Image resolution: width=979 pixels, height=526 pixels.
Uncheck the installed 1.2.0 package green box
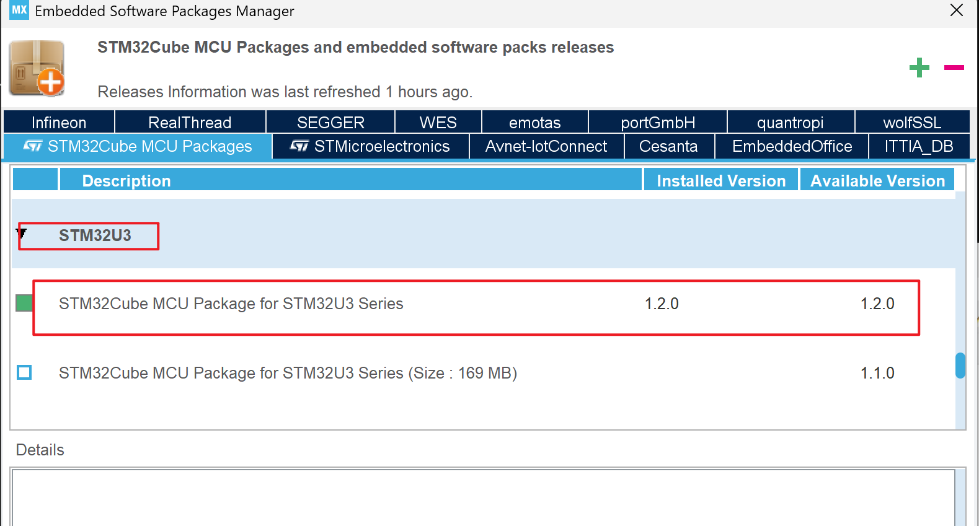(x=24, y=303)
